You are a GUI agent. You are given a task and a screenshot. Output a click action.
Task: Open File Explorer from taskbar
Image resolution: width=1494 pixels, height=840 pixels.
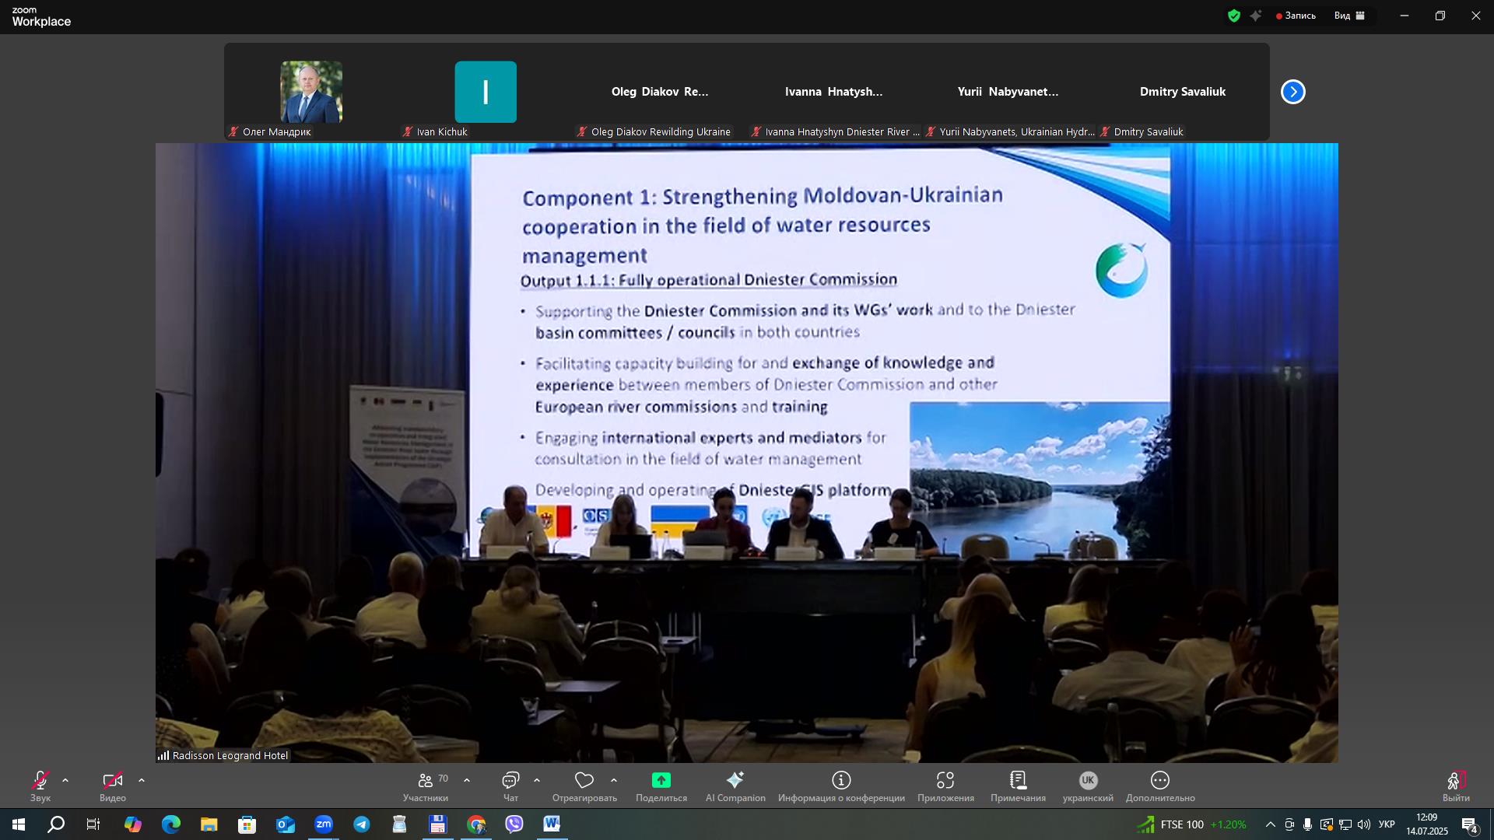coord(209,824)
